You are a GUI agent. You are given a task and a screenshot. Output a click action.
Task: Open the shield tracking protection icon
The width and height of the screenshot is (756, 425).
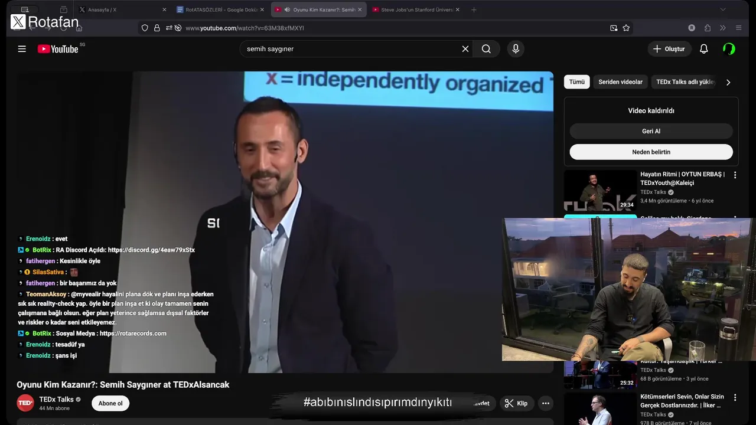click(145, 28)
